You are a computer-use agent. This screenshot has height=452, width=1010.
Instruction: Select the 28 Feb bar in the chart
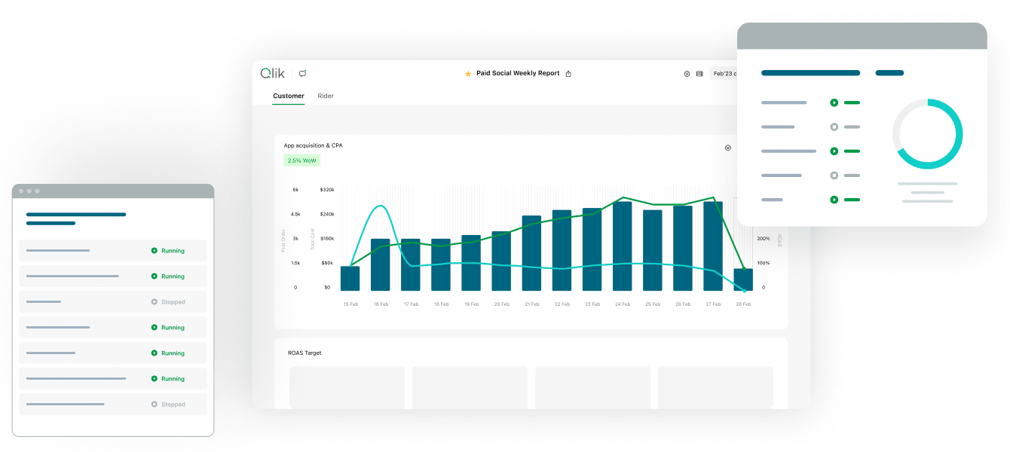744,279
